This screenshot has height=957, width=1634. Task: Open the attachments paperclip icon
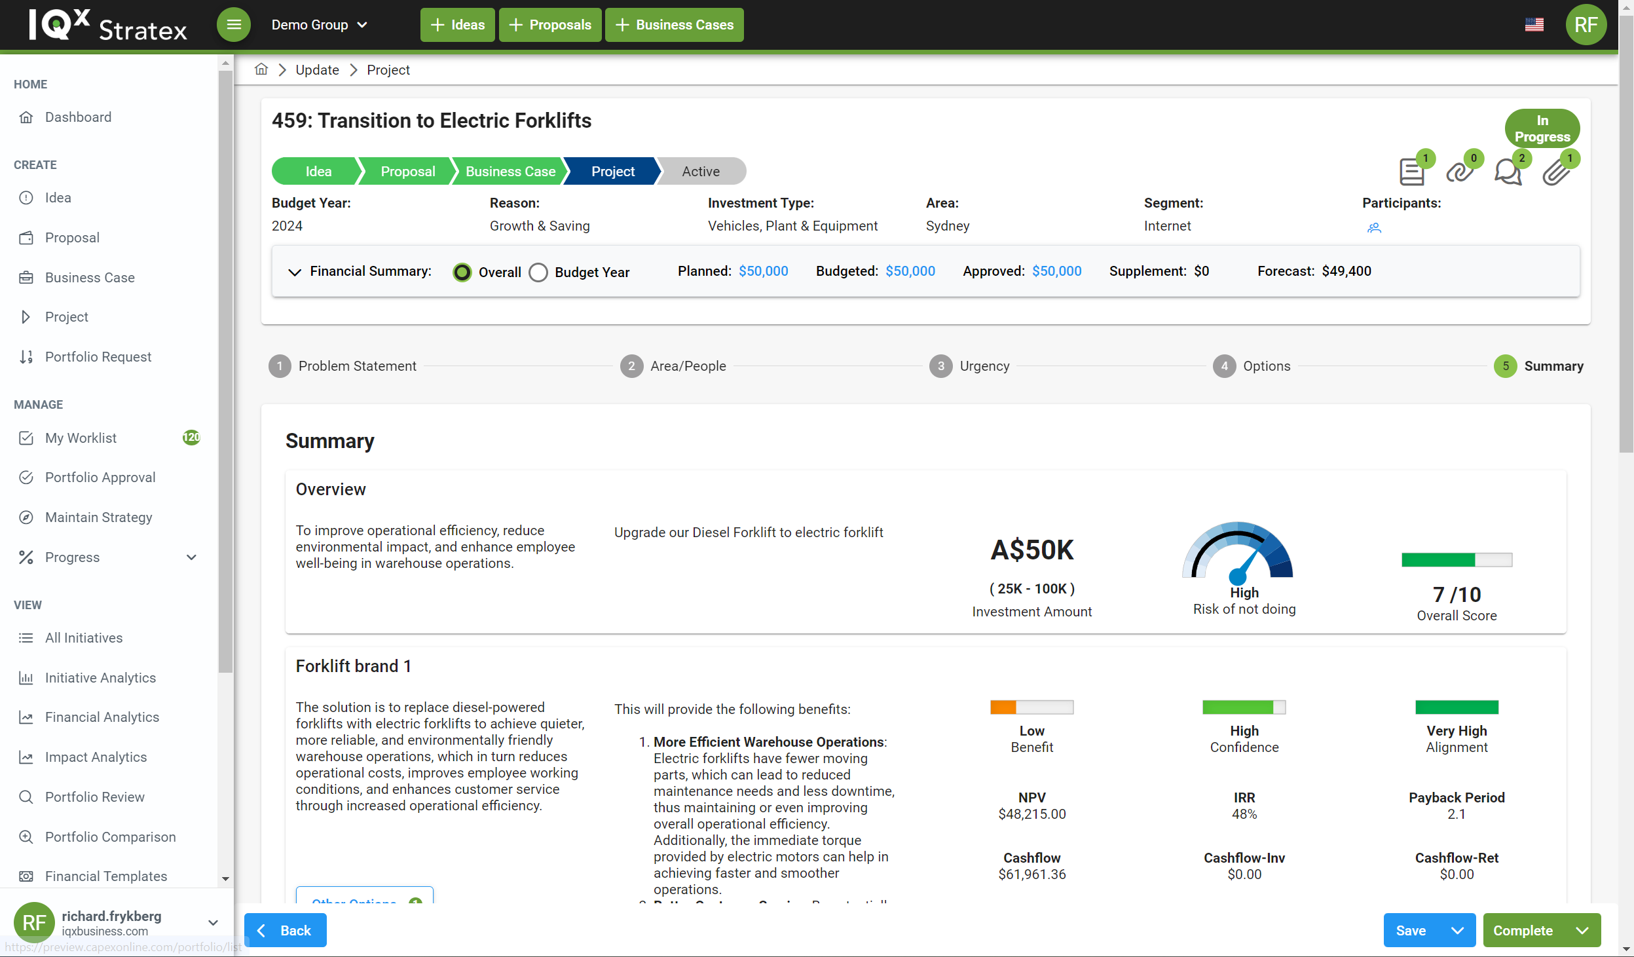pos(1556,172)
